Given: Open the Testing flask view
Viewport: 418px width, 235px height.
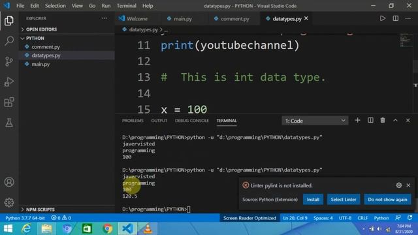Looking at the screenshot, I should click(x=8, y=123).
